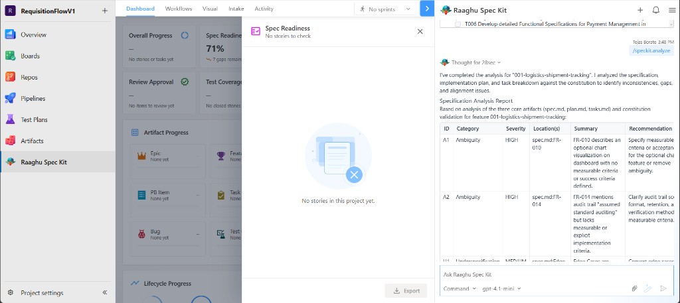Click the attachment paperclip icon
Screen dimensions: 680x303
634,288
